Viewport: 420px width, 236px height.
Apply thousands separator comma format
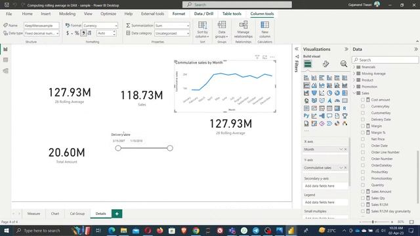click(83, 33)
